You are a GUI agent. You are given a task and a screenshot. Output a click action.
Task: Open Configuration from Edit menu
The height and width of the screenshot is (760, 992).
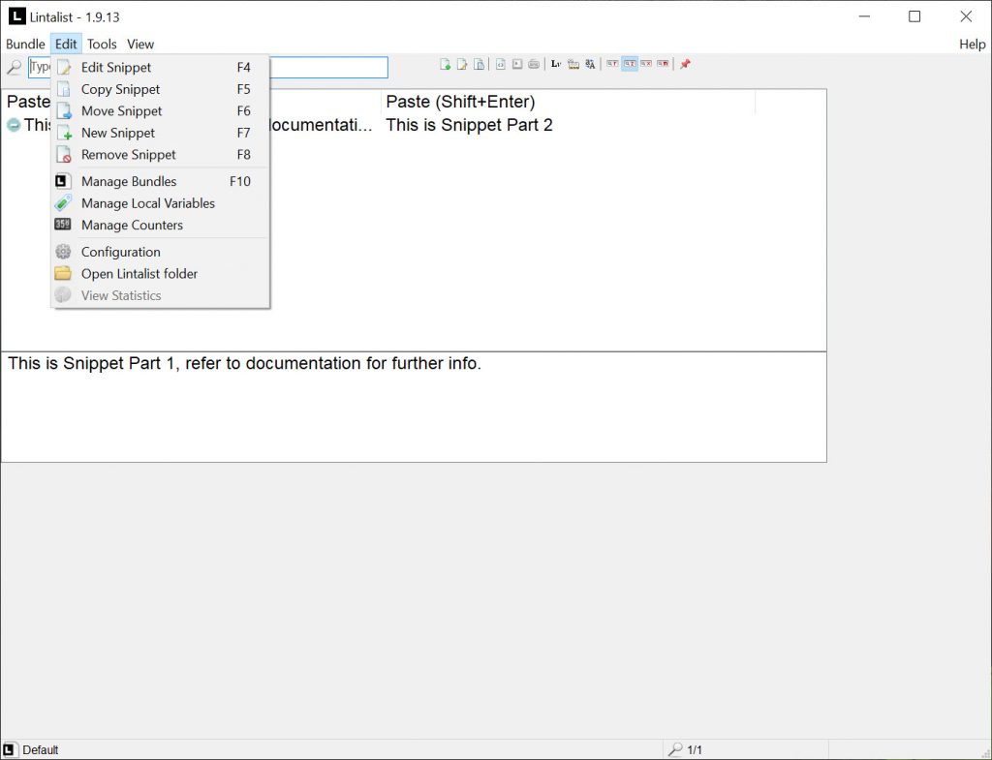(160, 252)
